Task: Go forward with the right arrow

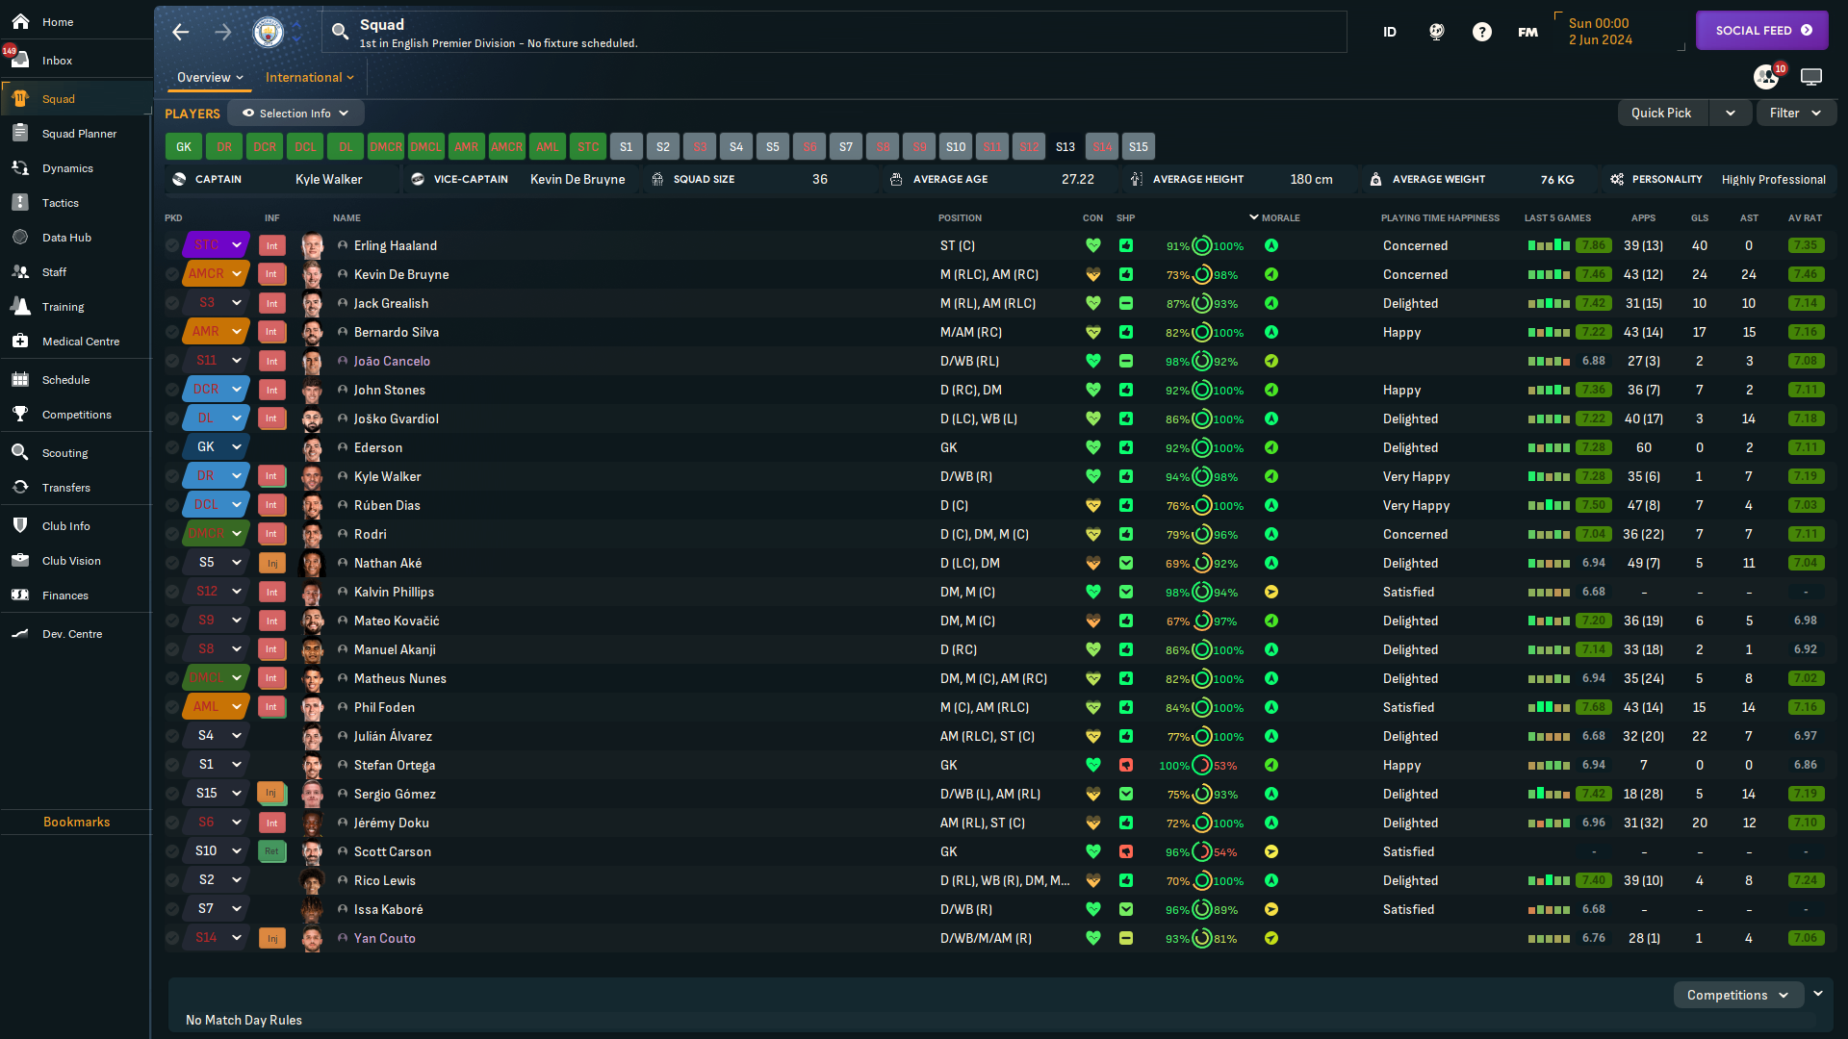Action: [x=223, y=32]
